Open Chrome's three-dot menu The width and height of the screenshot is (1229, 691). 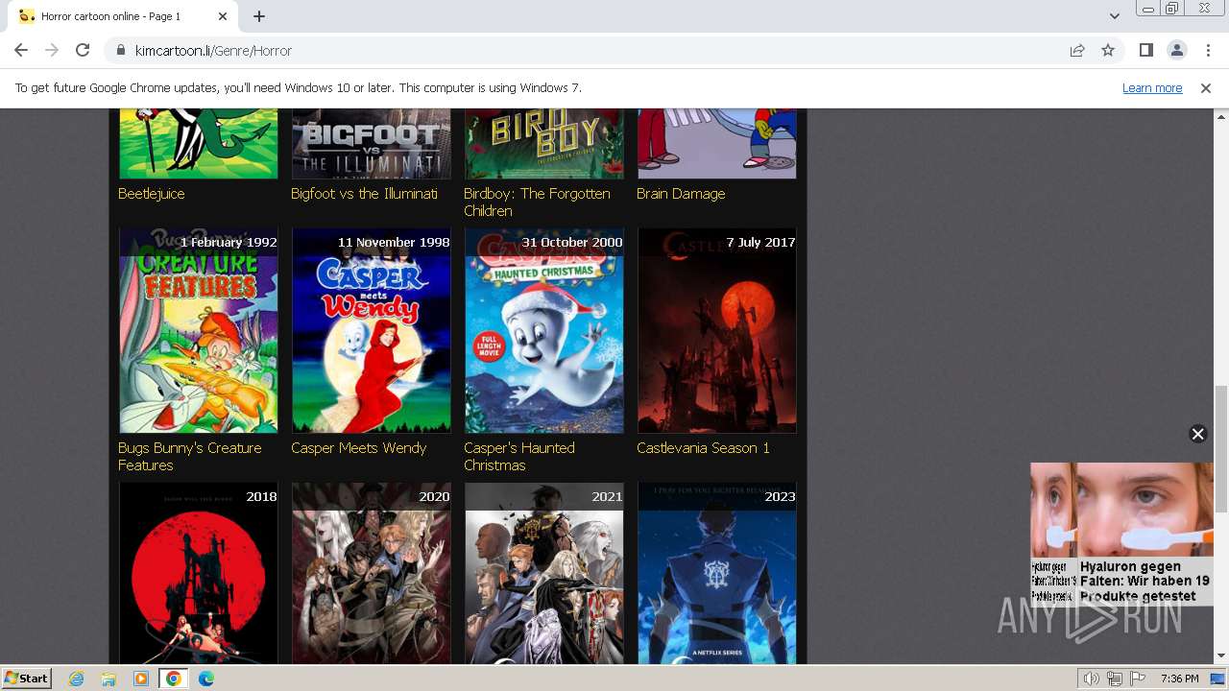click(x=1207, y=50)
